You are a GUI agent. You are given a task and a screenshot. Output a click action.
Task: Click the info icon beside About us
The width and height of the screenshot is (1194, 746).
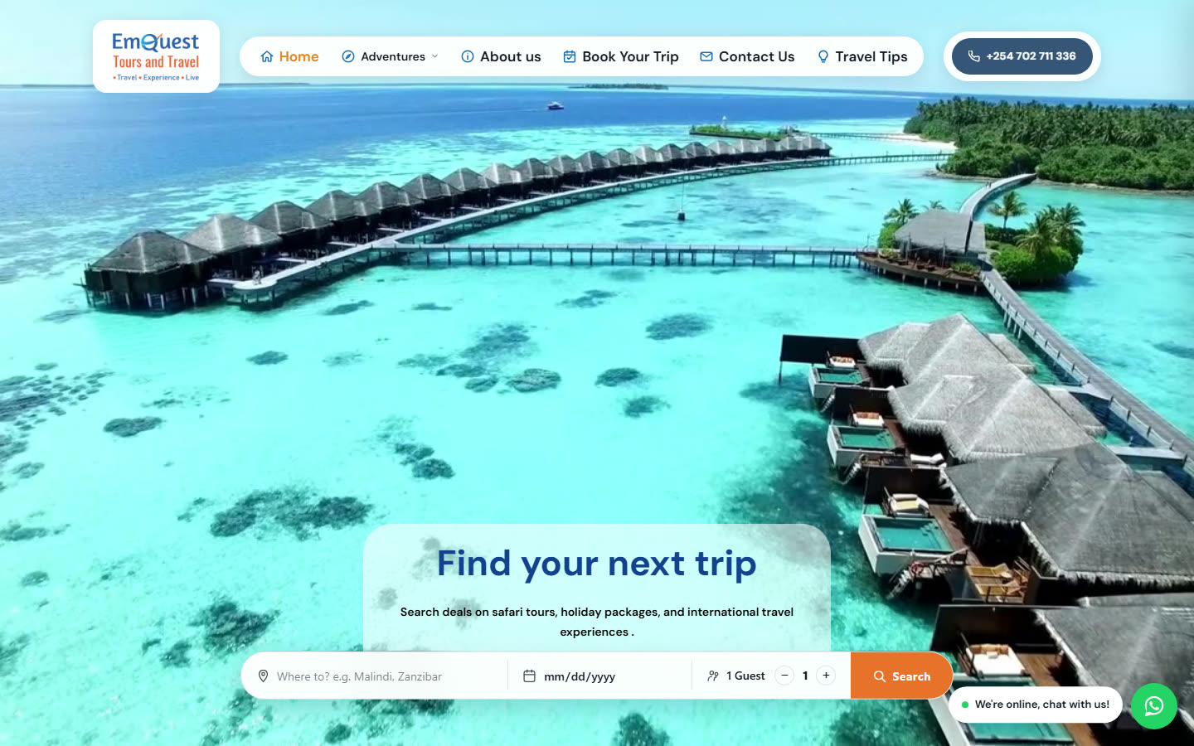[x=468, y=56]
